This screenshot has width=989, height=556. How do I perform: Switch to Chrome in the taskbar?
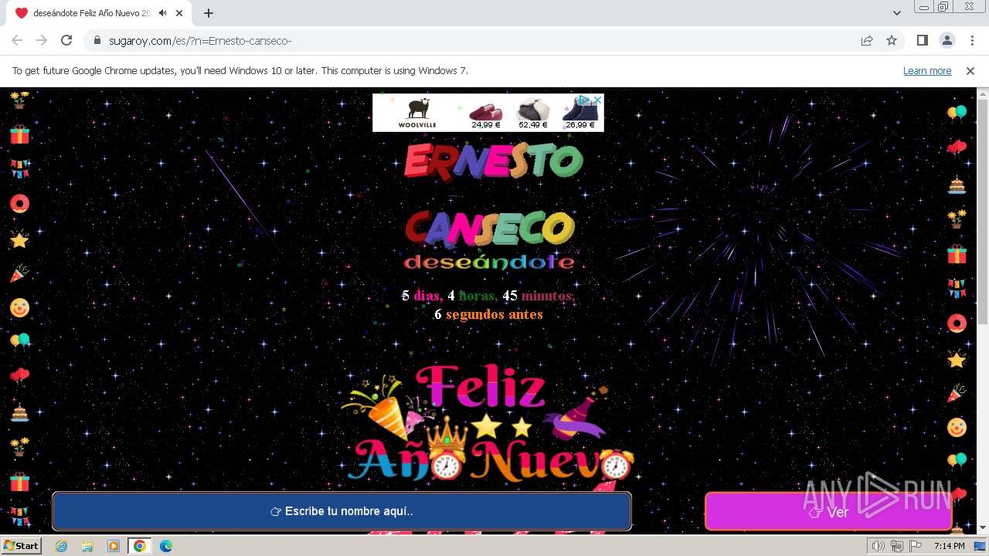pyautogui.click(x=140, y=546)
